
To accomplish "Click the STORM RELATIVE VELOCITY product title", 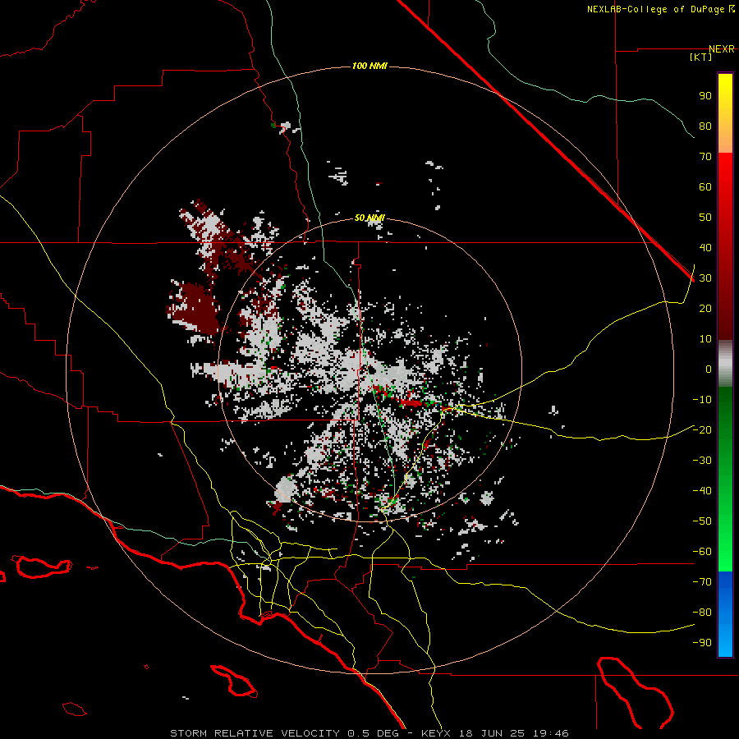I will [x=255, y=733].
